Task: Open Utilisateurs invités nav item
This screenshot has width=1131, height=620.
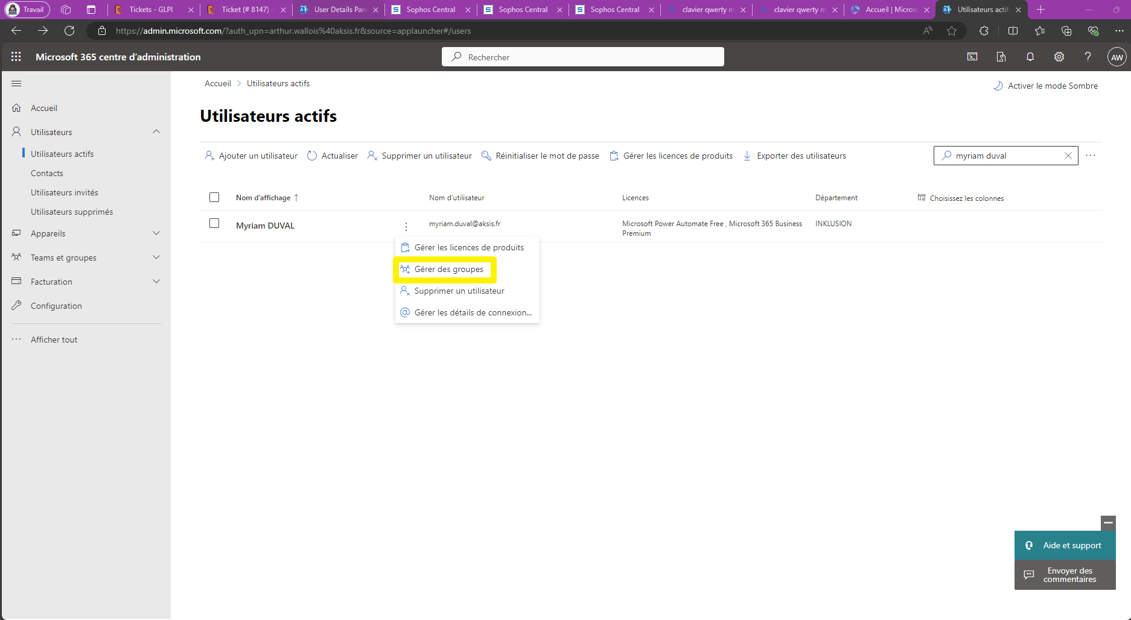Action: 65,192
